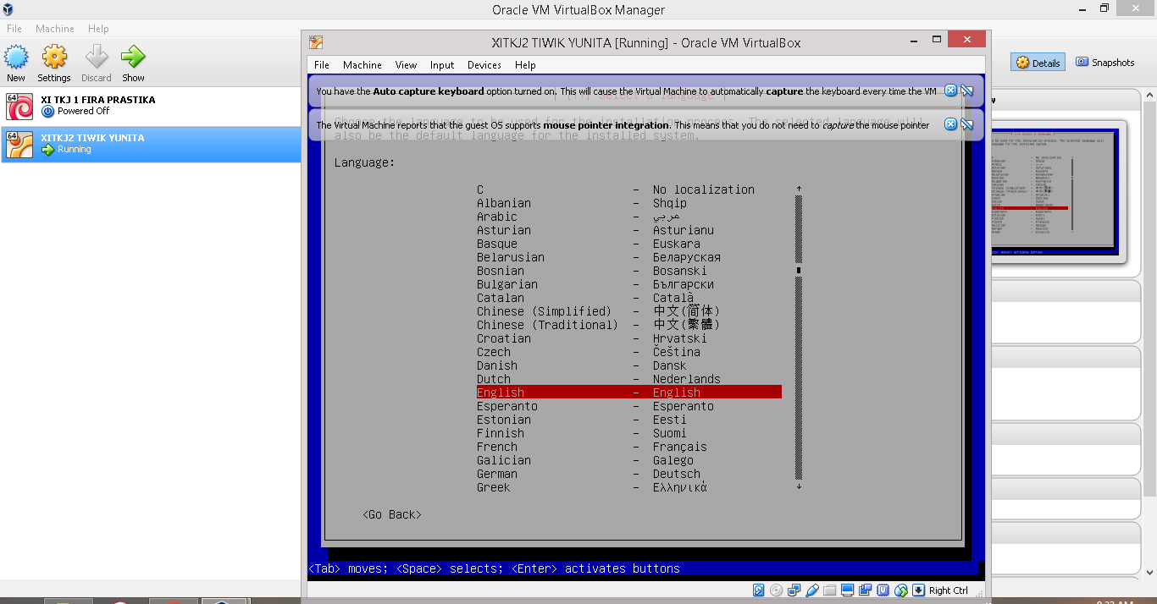Image resolution: width=1157 pixels, height=604 pixels.
Task: Click the <Go Back> button
Action: coord(392,514)
